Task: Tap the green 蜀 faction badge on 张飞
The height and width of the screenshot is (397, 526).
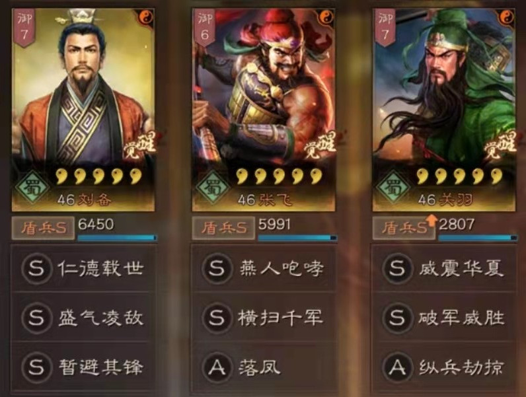Action: [213, 187]
